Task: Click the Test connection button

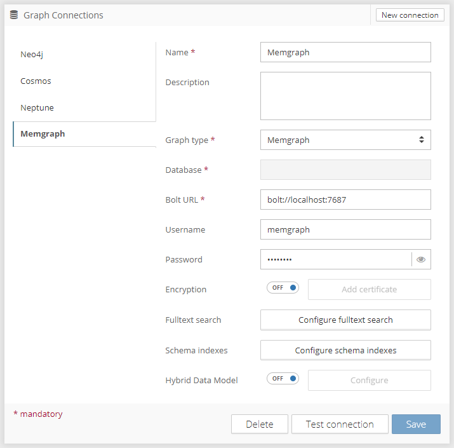Action: [x=340, y=424]
